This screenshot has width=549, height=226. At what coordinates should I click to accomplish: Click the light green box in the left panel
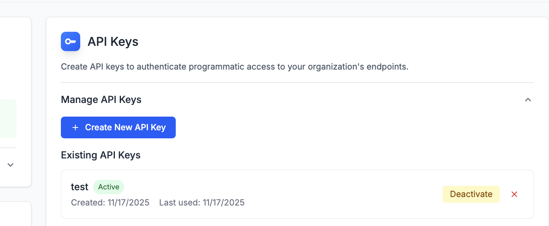coord(8,119)
